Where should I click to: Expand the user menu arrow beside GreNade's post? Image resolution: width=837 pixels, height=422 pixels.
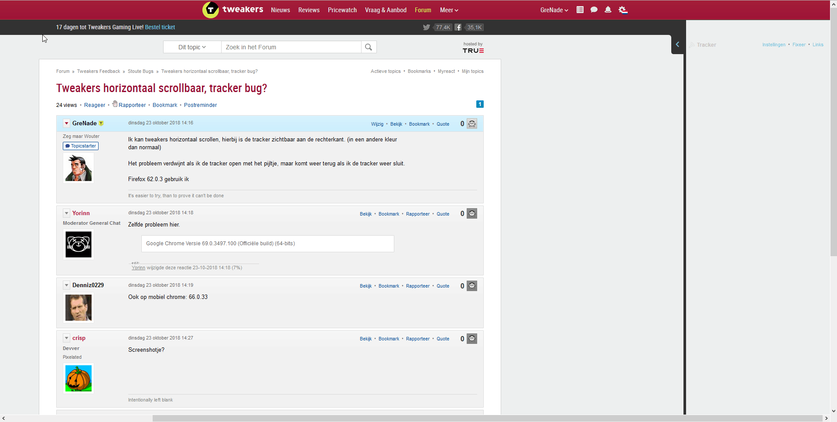66,124
